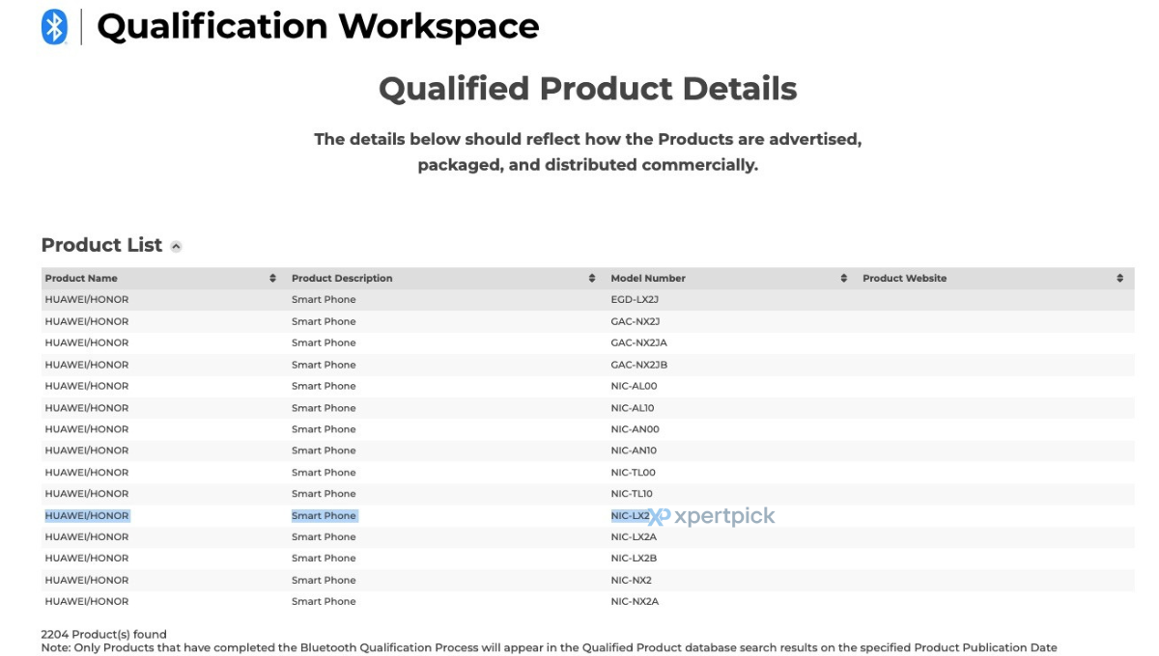
Task: Click HUAWEI/HONOR in the EGD-LX2J row
Action: (86, 300)
